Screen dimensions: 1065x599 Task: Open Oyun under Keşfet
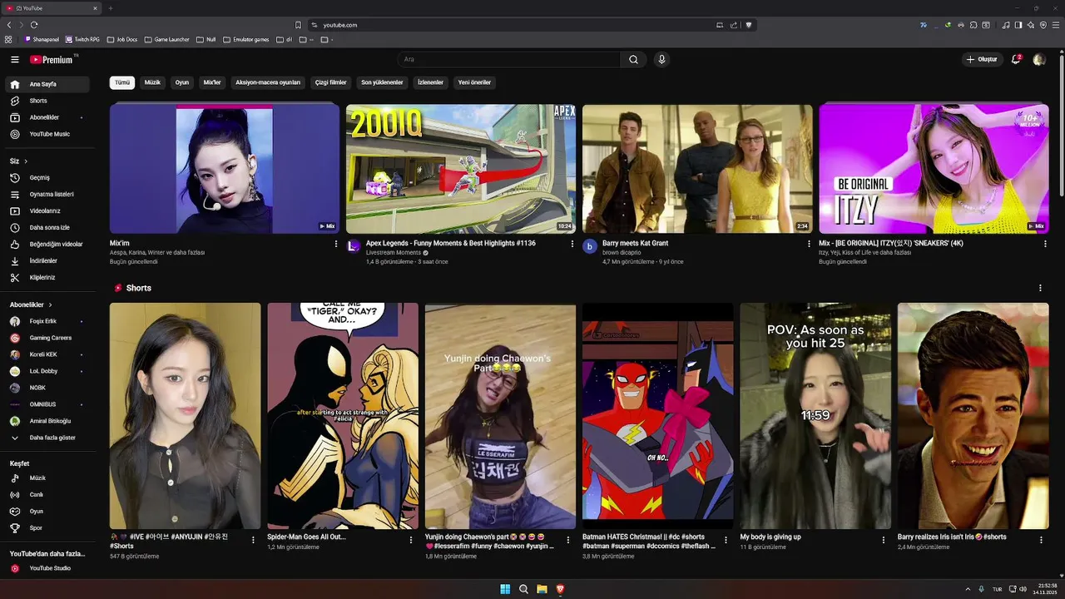click(47, 512)
